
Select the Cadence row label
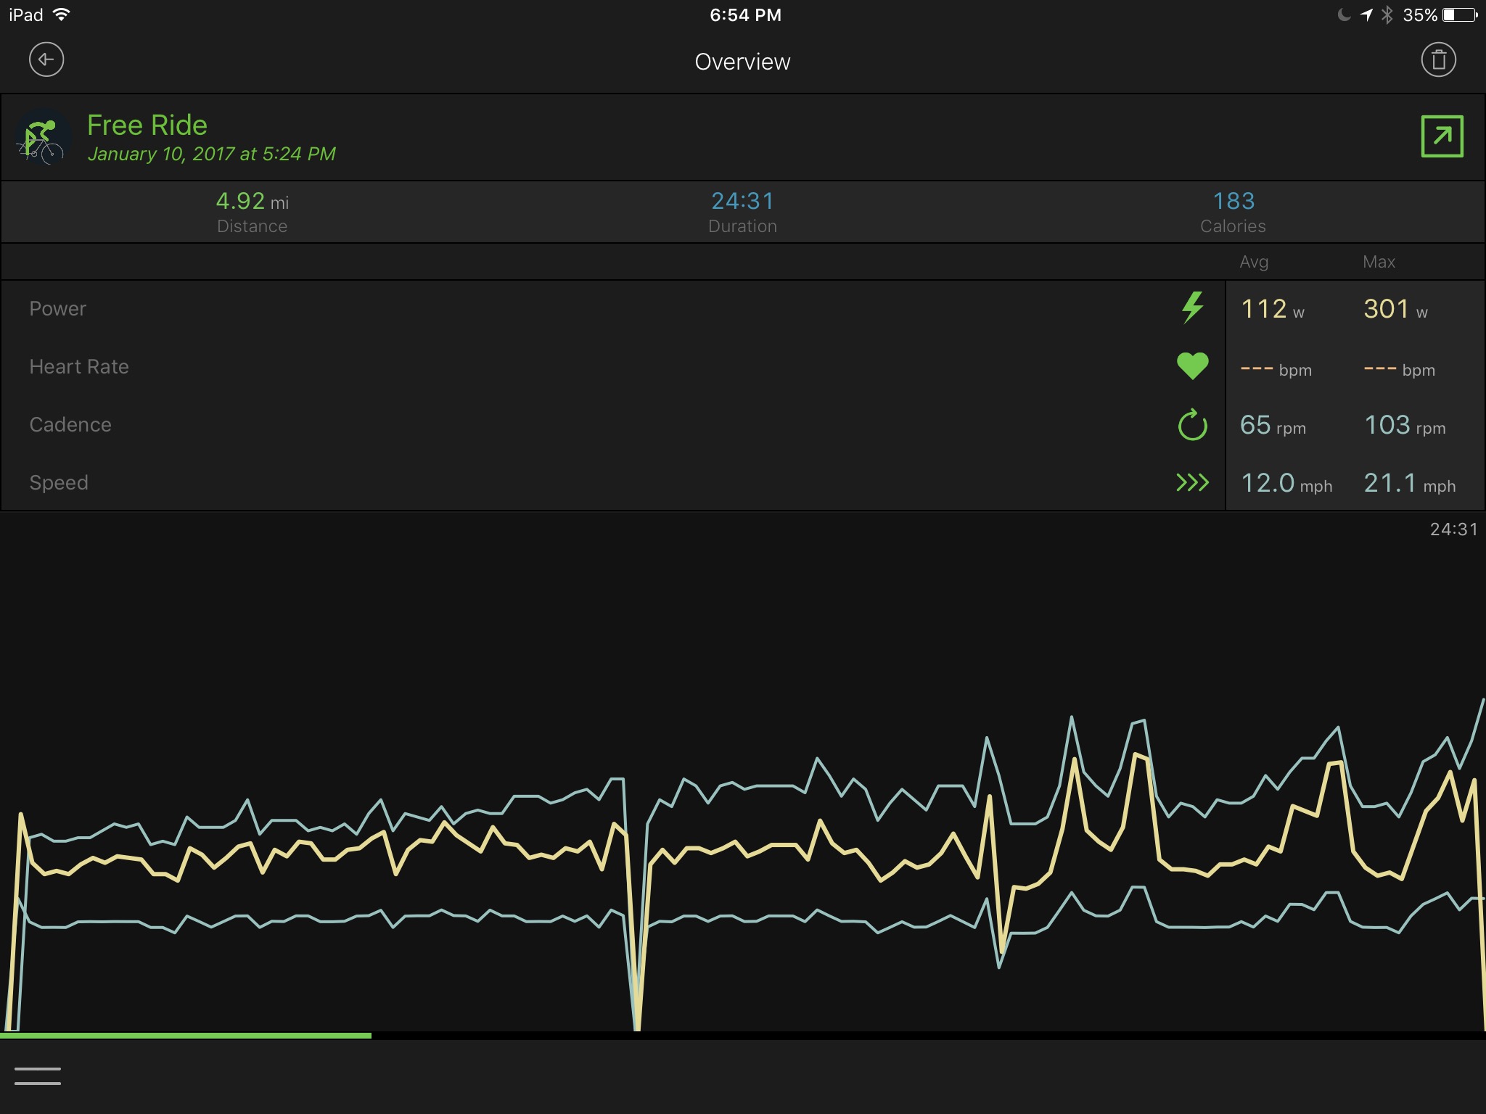click(x=70, y=425)
